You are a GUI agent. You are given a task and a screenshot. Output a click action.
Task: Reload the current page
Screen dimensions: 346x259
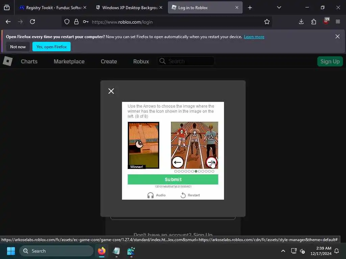point(32,22)
